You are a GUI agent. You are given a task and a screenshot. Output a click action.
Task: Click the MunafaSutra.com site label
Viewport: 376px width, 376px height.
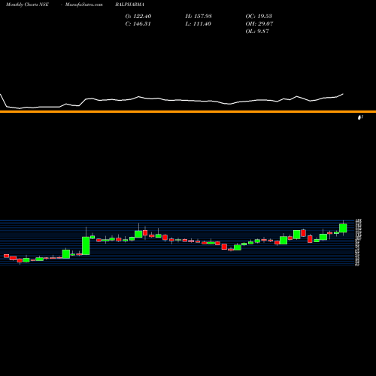84,5
